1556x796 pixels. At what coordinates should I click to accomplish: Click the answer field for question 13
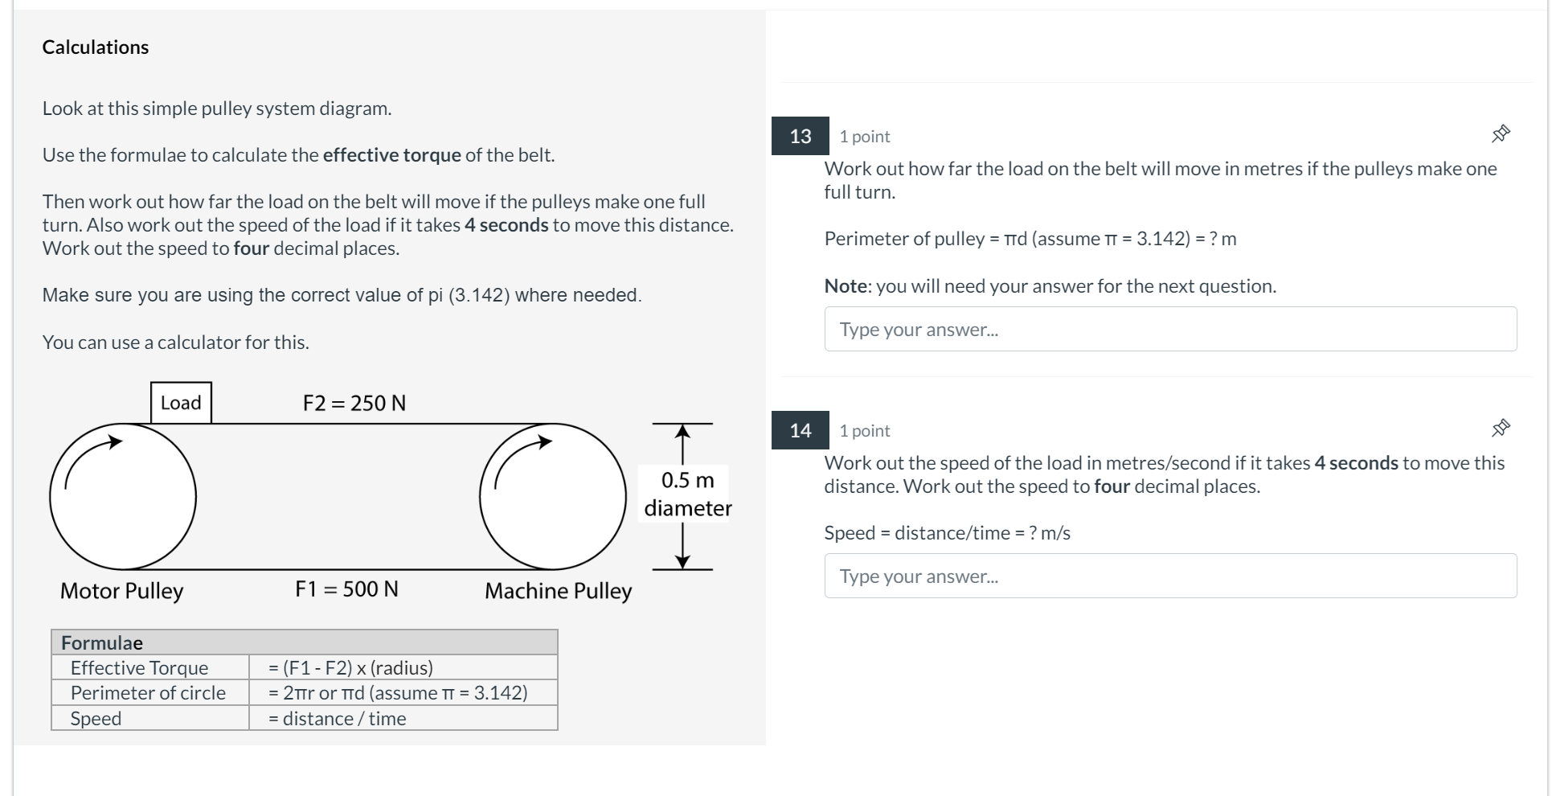[x=1169, y=329]
